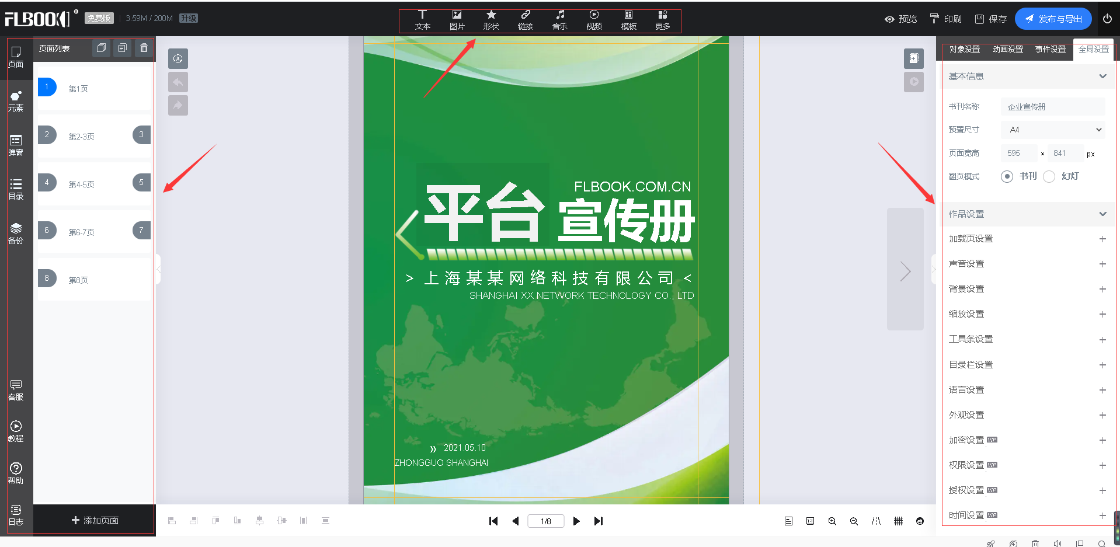Add music using 音乐 icon
Screen dimensions: 1120x547
pos(559,20)
